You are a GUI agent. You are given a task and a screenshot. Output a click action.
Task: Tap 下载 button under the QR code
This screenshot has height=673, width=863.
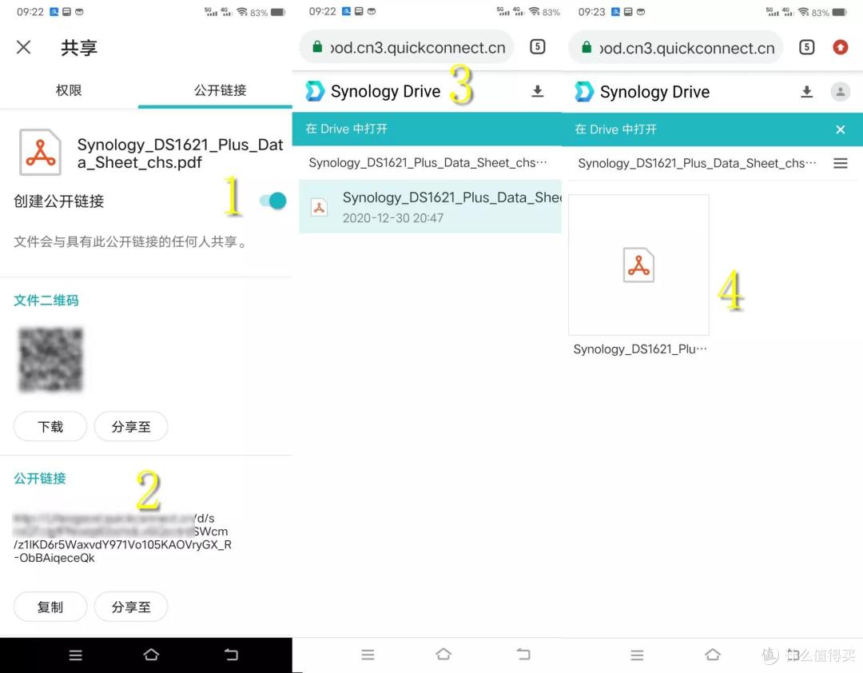point(50,426)
